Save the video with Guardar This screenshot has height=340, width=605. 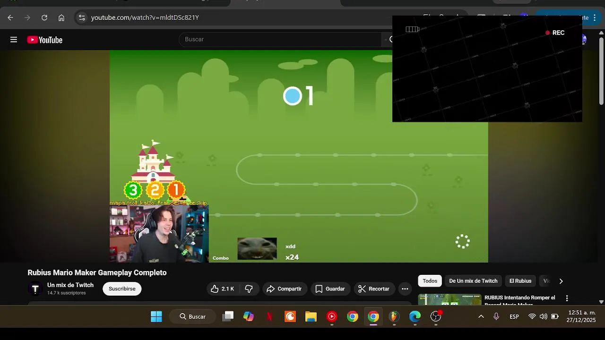(x=330, y=289)
